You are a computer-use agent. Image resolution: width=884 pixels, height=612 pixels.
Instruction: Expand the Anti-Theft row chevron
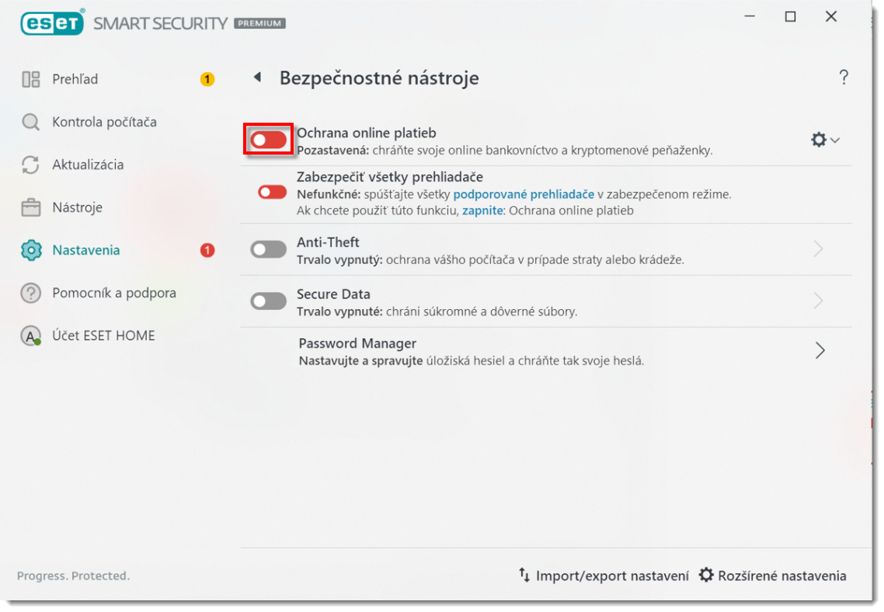818,249
